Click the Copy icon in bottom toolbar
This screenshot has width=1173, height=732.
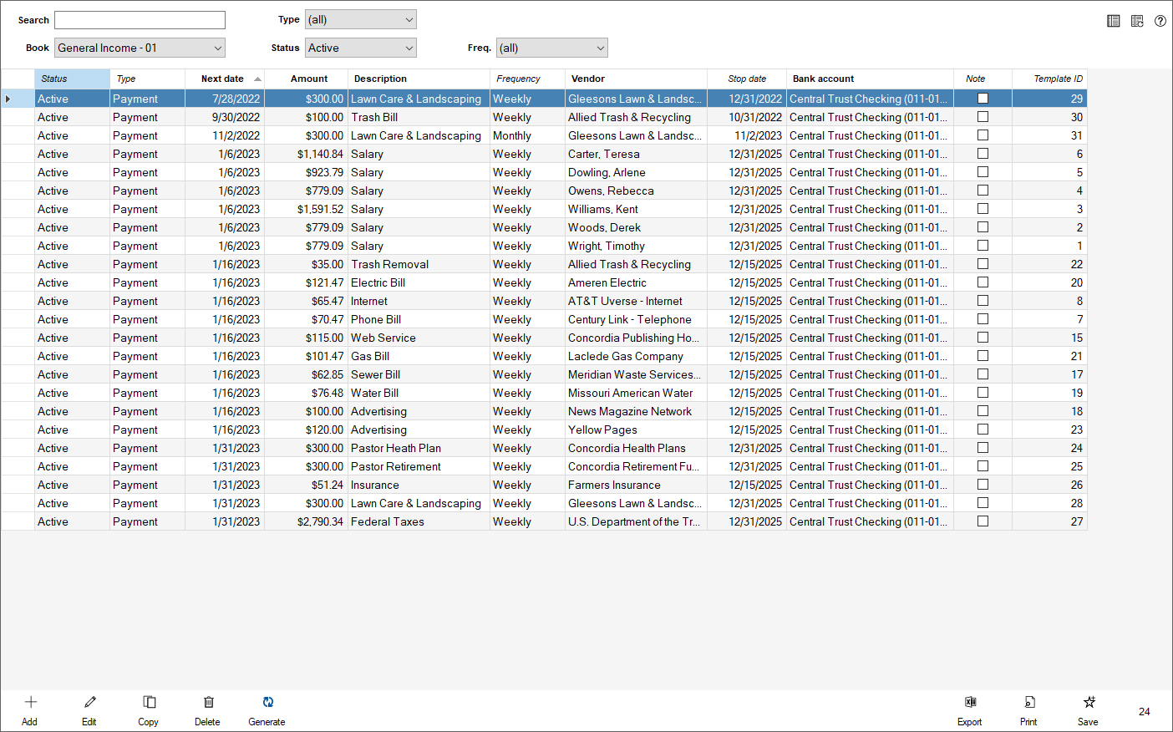[149, 703]
